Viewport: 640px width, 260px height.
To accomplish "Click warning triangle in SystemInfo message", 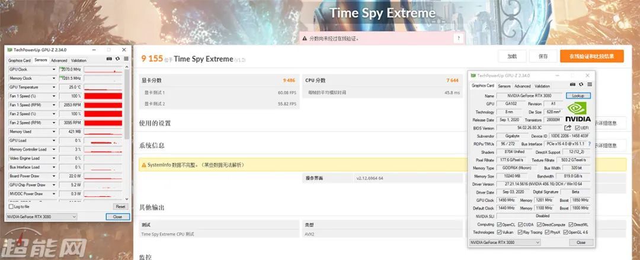I will [143, 165].
